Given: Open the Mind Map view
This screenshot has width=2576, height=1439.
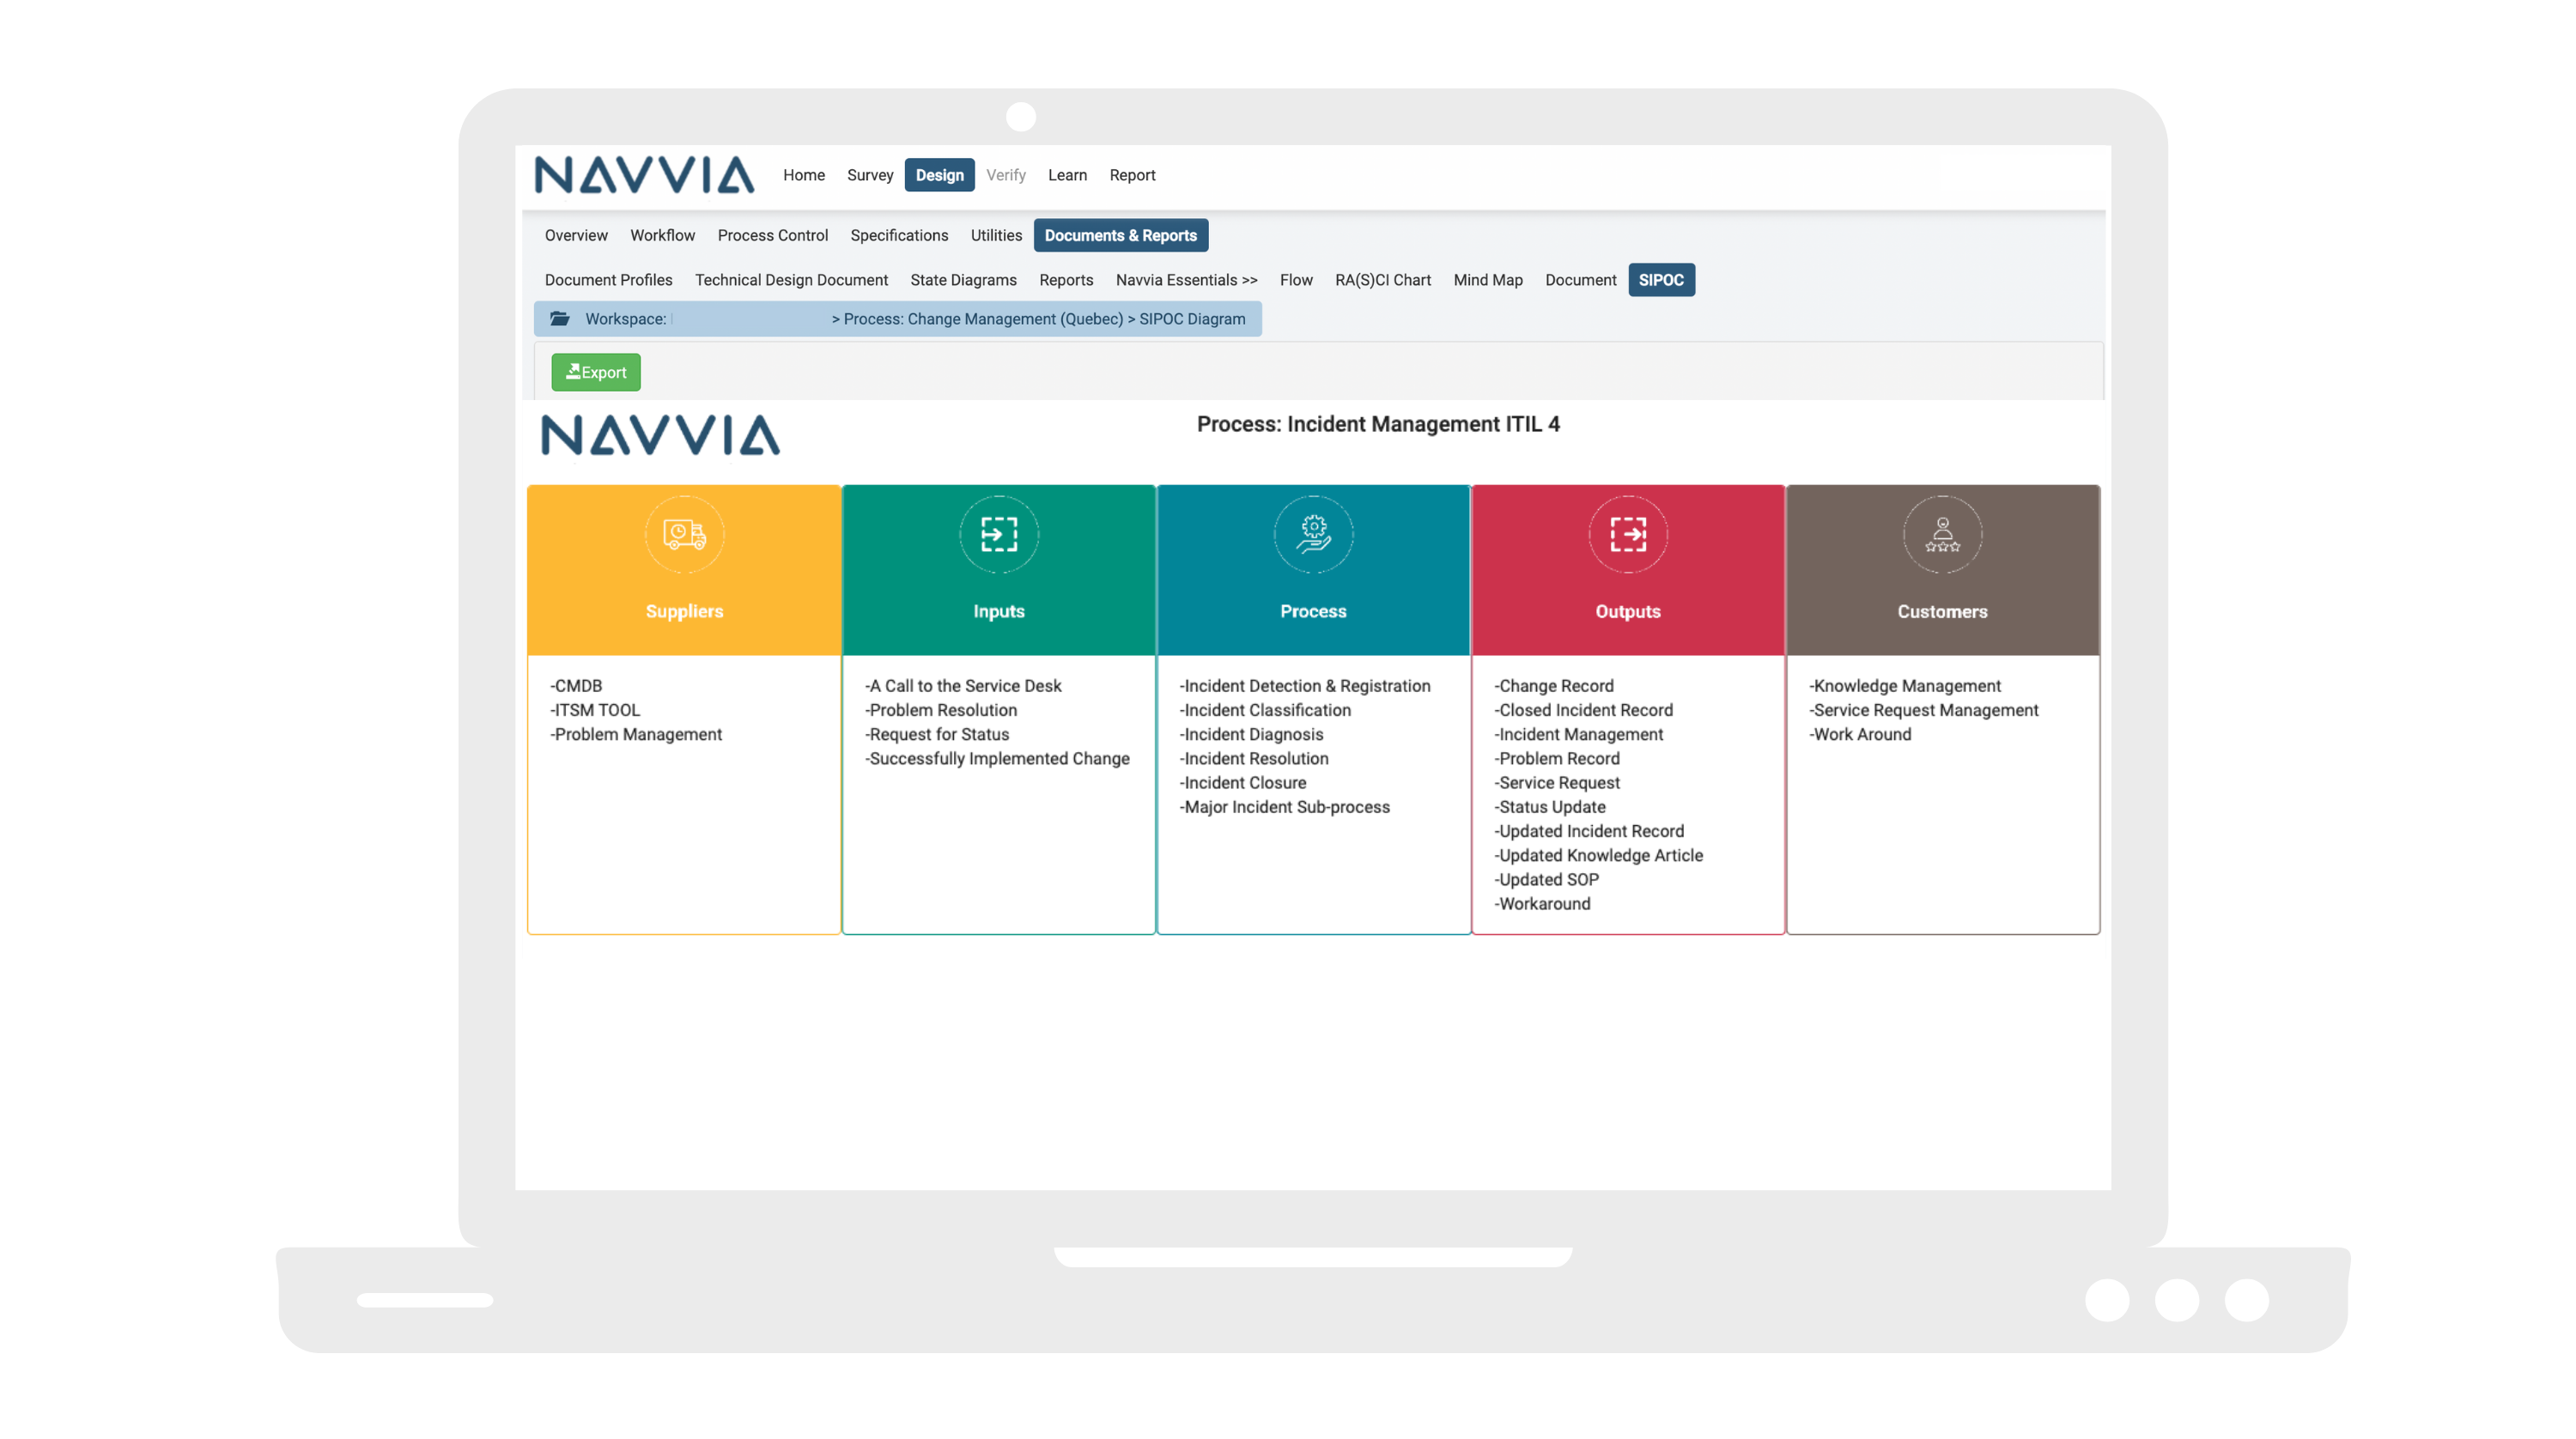Looking at the screenshot, I should [x=1488, y=280].
